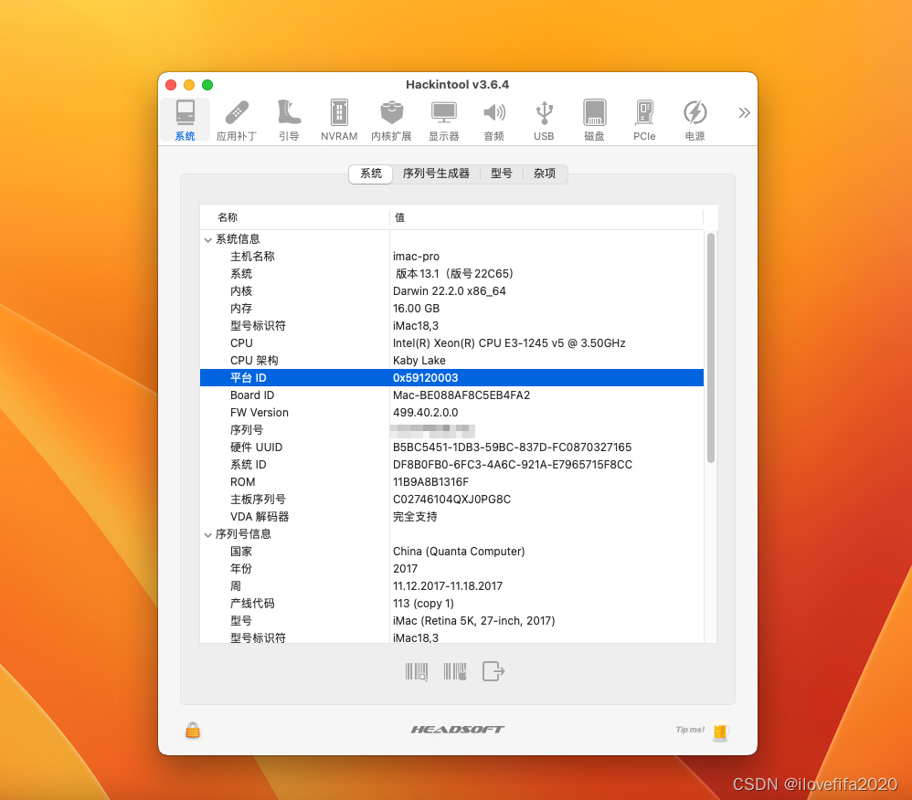Open the 电源 power section
912x800 pixels.
695,121
